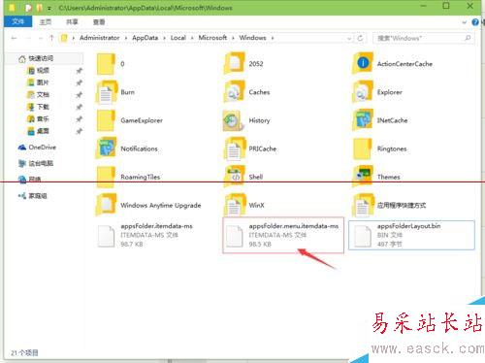
Task: Click the AppData breadcrumb
Action: pos(145,38)
